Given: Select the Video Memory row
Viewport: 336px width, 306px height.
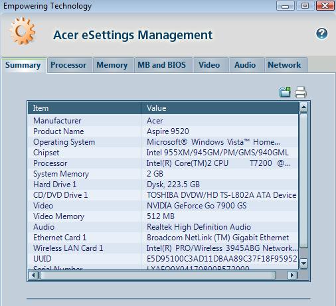Looking at the screenshot, I should [163, 216].
